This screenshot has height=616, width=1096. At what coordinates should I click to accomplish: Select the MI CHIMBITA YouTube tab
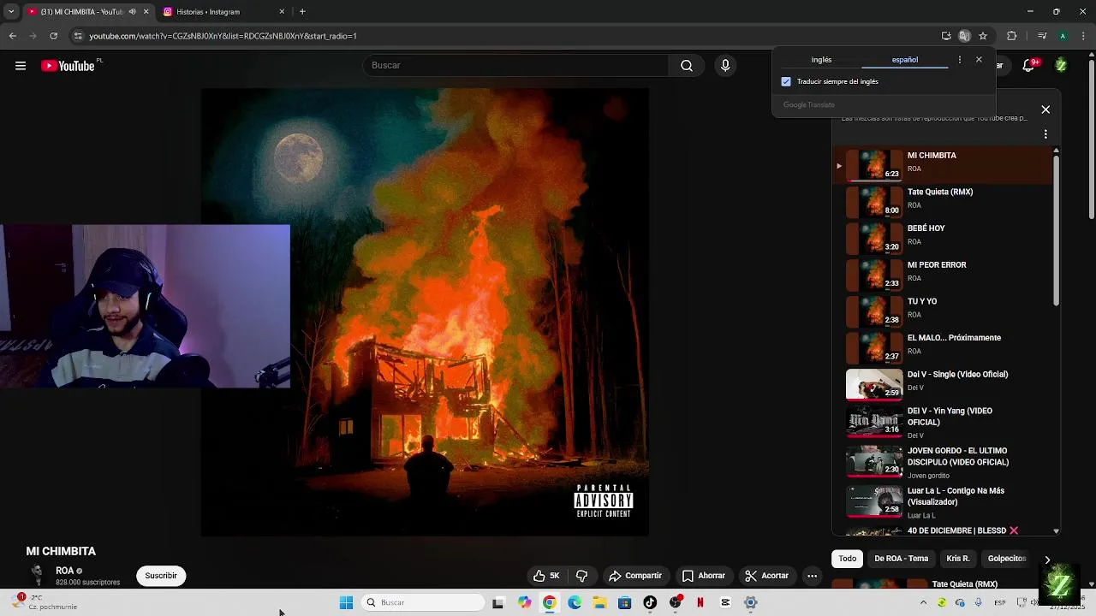tap(88, 12)
